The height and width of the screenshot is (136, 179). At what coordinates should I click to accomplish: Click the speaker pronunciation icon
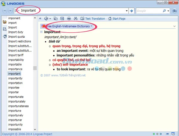47,19
